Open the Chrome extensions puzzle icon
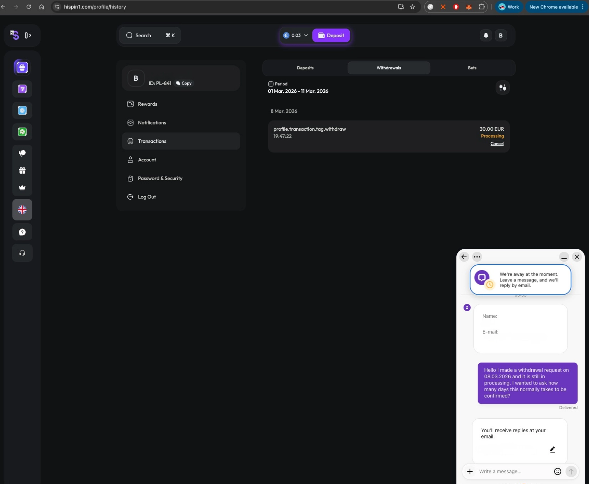 482,7
